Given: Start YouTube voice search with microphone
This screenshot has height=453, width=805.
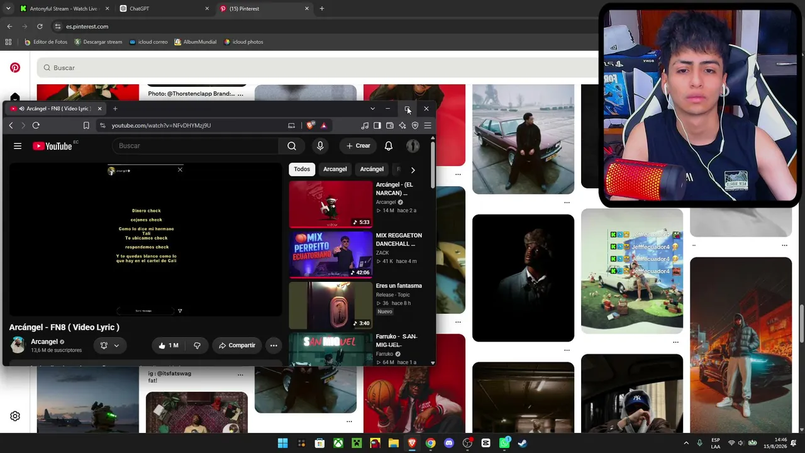Looking at the screenshot, I should tap(320, 146).
